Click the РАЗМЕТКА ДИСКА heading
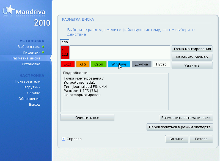 point(78,20)
